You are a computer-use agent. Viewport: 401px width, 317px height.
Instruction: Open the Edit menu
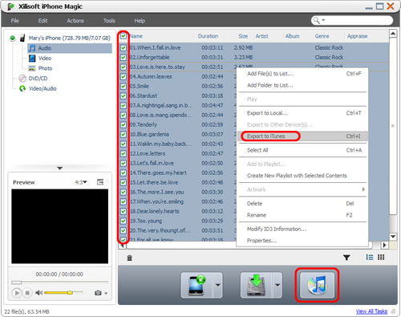click(43, 21)
